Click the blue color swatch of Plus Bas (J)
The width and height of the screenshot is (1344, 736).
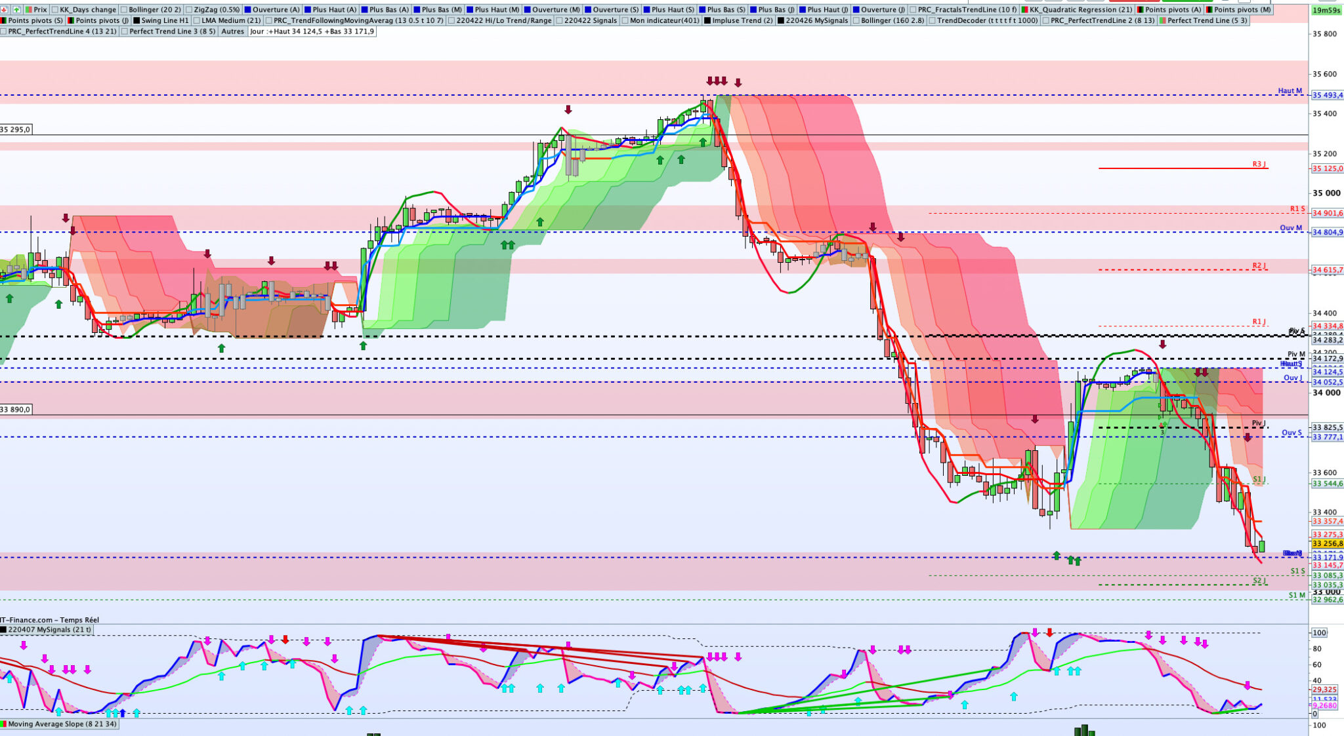click(x=754, y=10)
